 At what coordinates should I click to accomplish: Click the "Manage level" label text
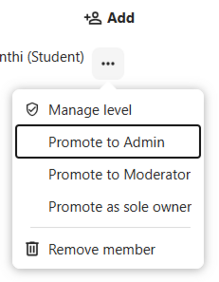tap(90, 110)
